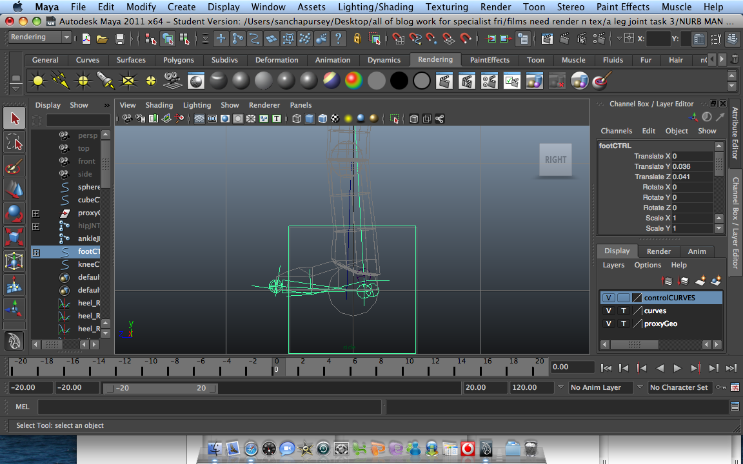Switch to the Render layer tab

pos(659,251)
